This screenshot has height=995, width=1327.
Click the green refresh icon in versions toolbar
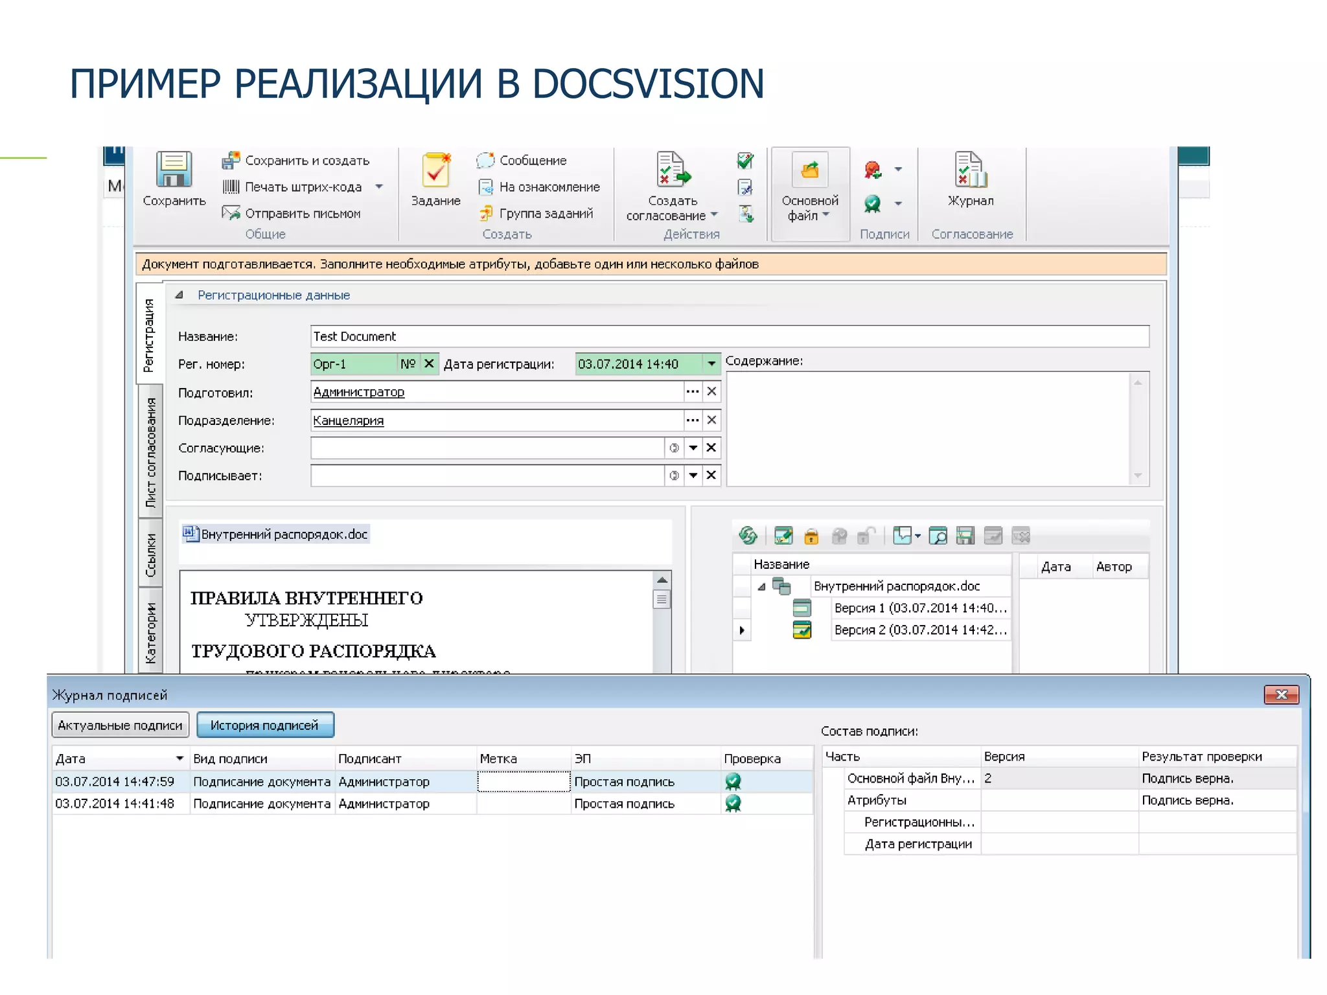click(748, 536)
